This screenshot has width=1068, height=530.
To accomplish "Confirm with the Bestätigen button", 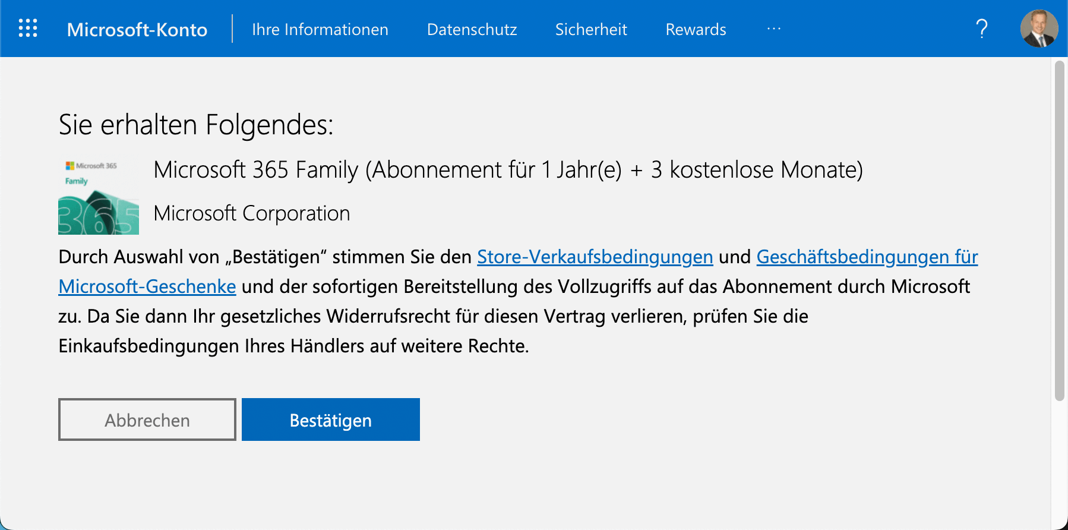I will (331, 419).
